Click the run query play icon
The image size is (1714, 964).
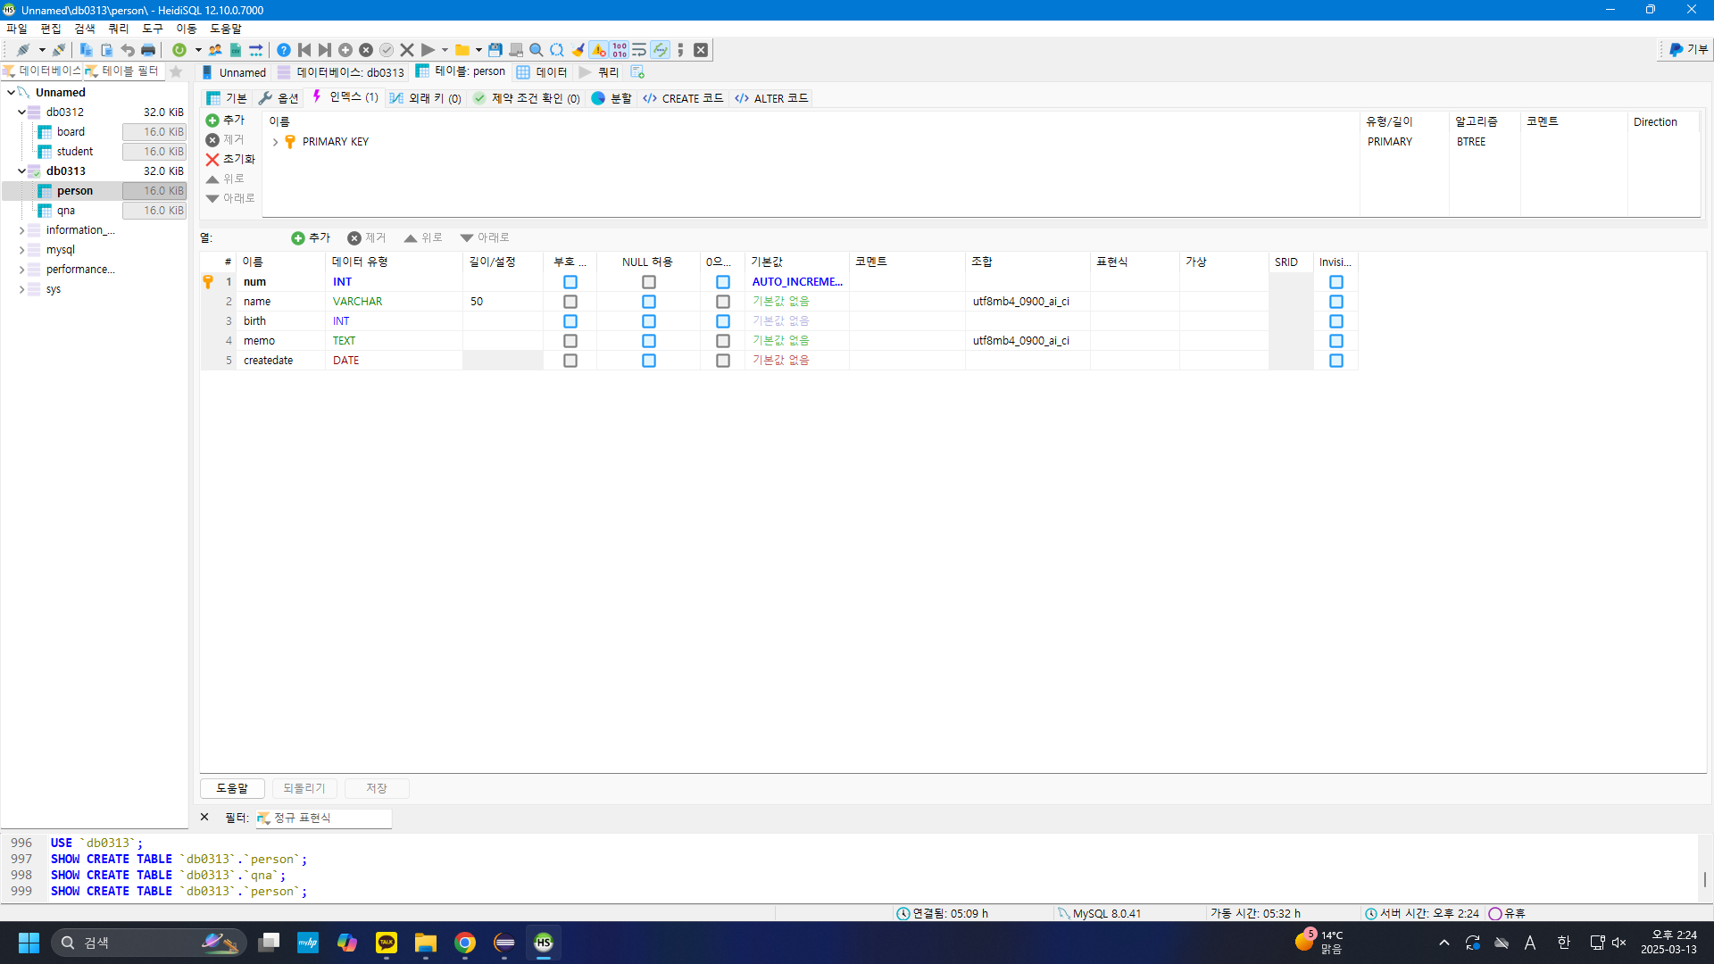[x=428, y=50]
